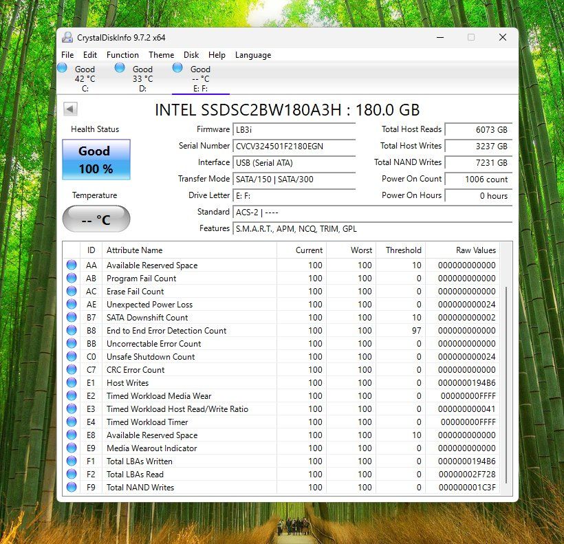Click status orb for Available Reserved Space AA
The height and width of the screenshot is (544, 564).
pos(72,265)
